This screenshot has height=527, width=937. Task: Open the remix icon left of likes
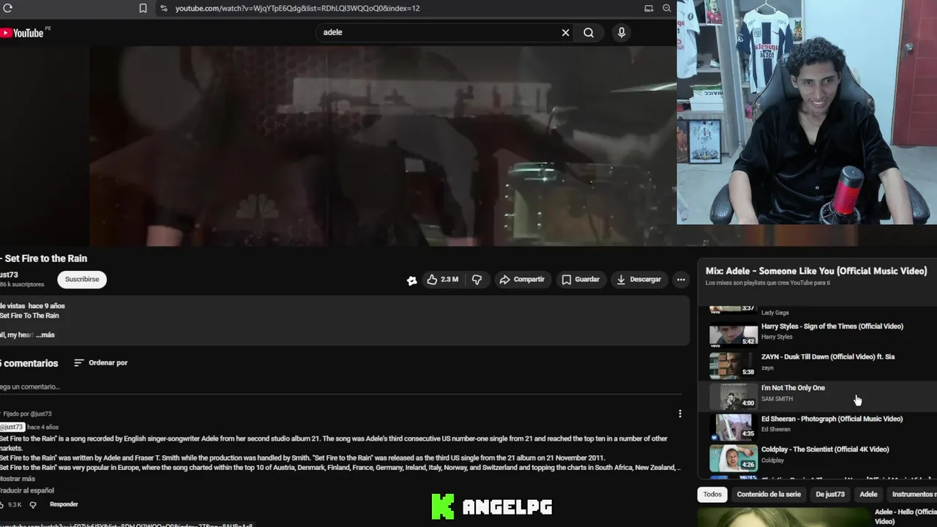click(412, 280)
